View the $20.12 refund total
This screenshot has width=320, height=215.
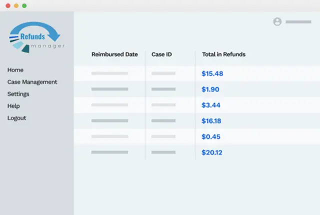point(212,152)
